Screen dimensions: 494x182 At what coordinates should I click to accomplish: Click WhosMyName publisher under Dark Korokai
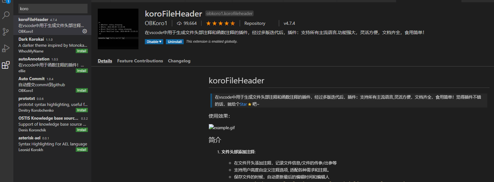point(31,51)
